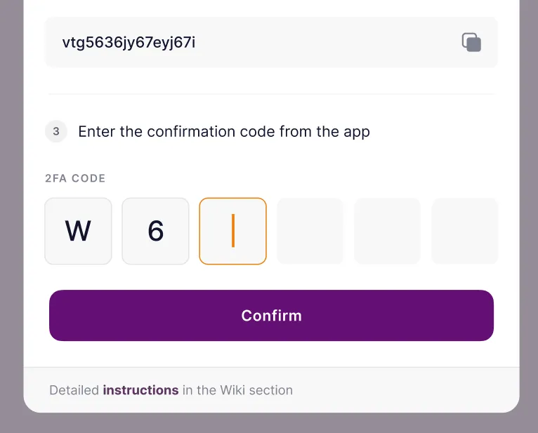
Task: Click the secret key text vtg5636jy67eyj67i
Action: pos(129,43)
